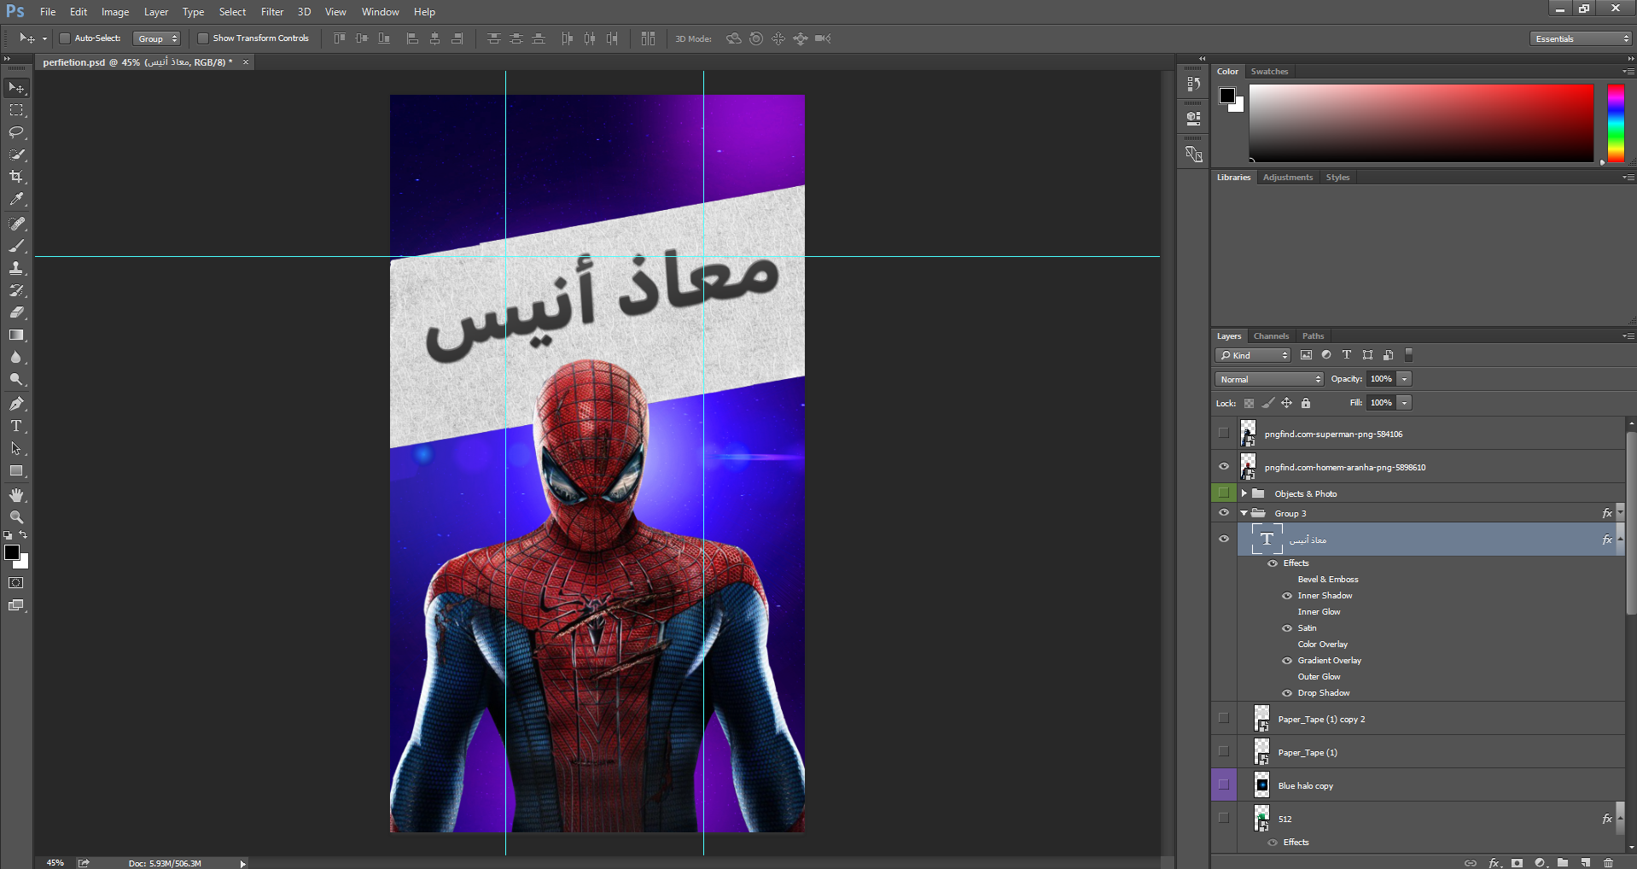This screenshot has height=869, width=1637.
Task: Toggle visibility of the Inner Shadow effect
Action: pos(1286,595)
